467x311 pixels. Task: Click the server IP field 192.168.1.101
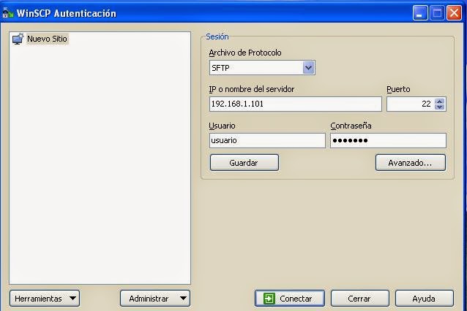point(295,104)
